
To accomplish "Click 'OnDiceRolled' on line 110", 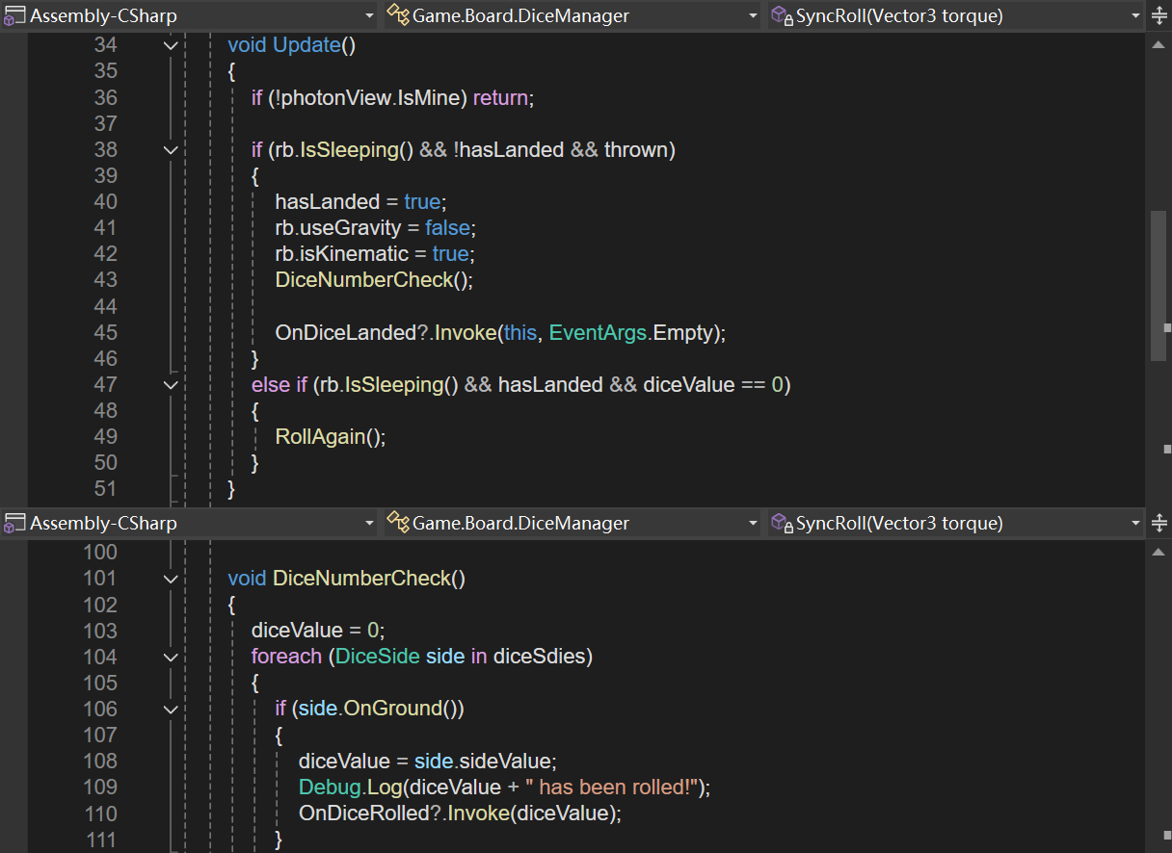I will click(363, 813).
